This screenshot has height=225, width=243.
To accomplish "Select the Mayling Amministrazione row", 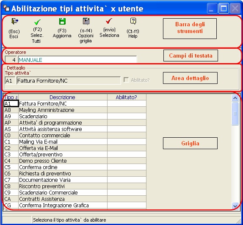I will [75, 110].
